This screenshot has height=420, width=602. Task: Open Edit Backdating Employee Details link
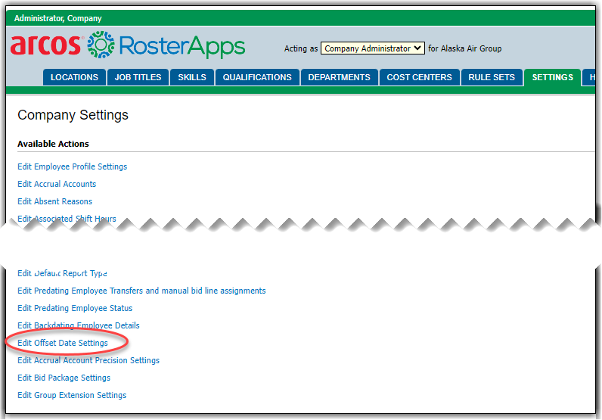tap(79, 325)
